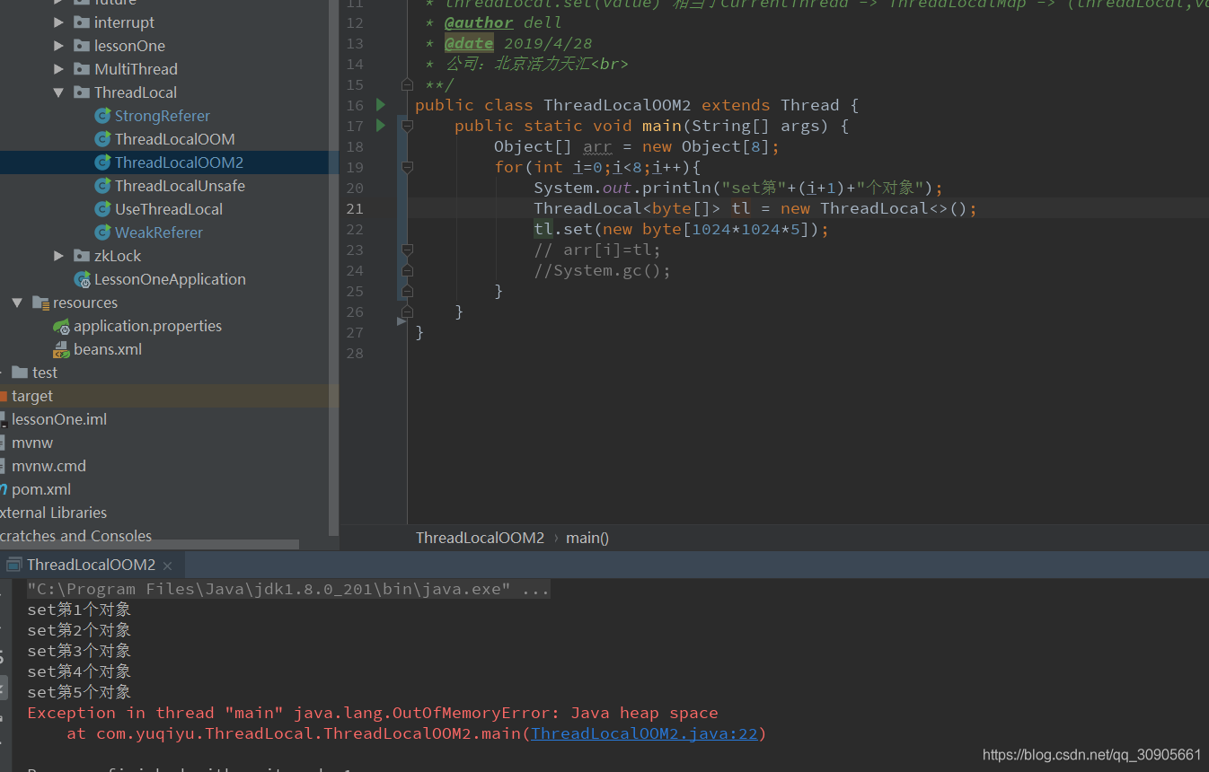Click fold end marker at line 26
The image size is (1209, 772).
click(x=407, y=311)
